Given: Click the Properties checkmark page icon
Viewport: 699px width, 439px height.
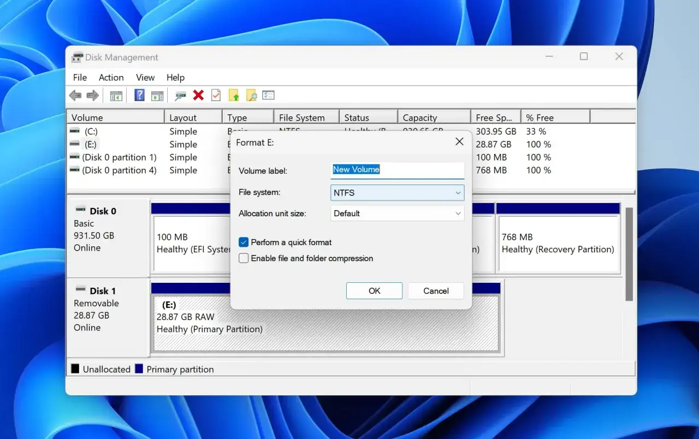Looking at the screenshot, I should point(216,95).
